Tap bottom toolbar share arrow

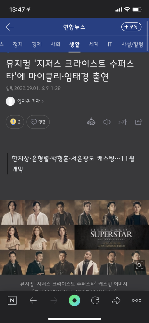point(116,301)
